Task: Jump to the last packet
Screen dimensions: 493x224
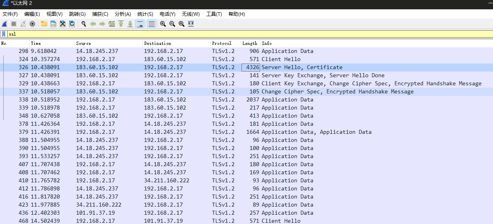Action: pyautogui.click(x=130, y=24)
